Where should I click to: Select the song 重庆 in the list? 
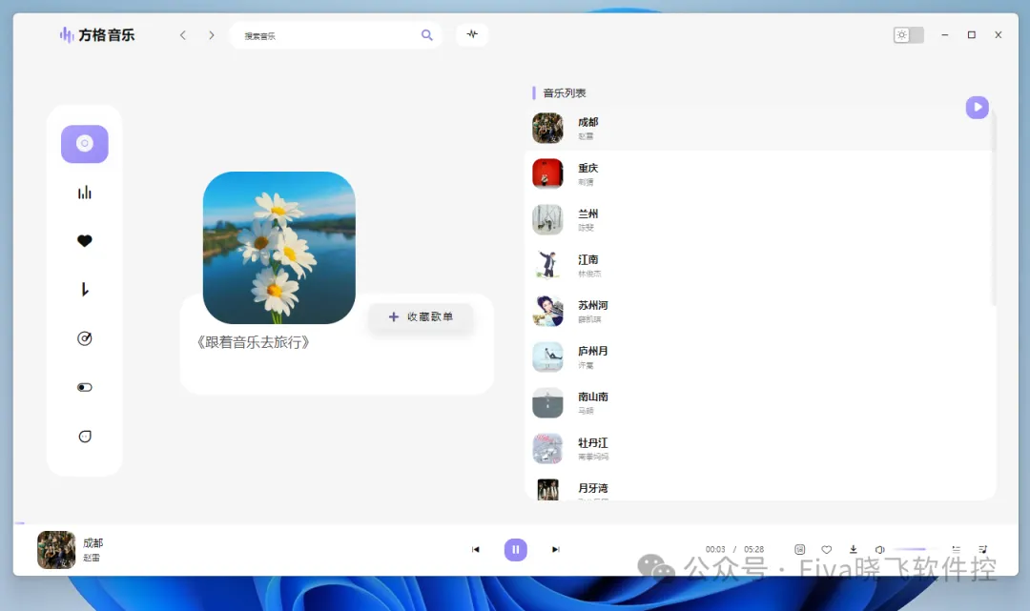[759, 173]
